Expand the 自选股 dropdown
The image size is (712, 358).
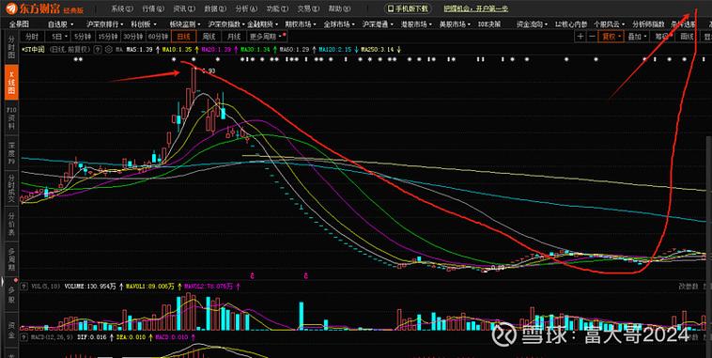(60, 24)
